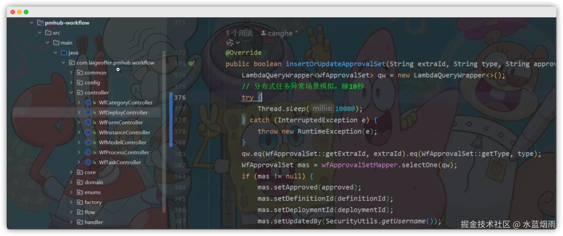Click wfApprovalSetMapper in the code
Image resolution: width=563 pixels, height=236 pixels.
(359, 165)
